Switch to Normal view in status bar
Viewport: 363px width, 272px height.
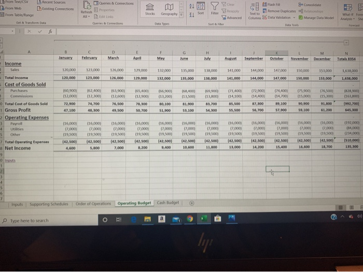pos(341,207)
